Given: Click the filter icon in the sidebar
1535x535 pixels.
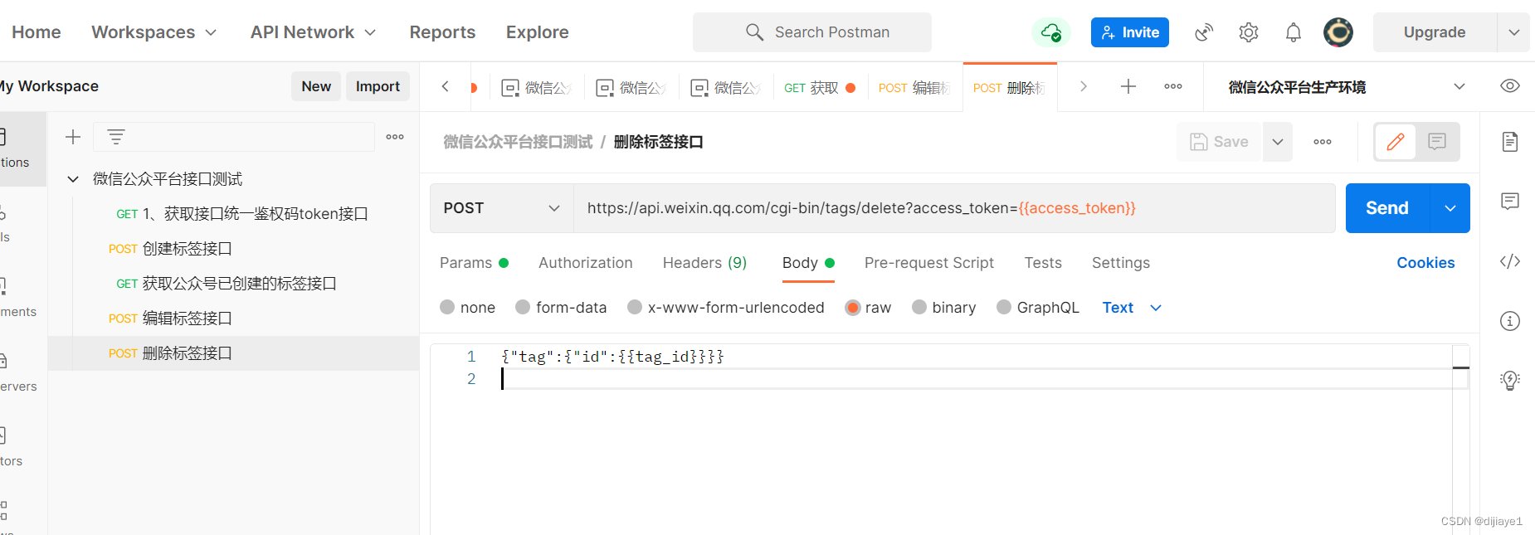Looking at the screenshot, I should [116, 137].
